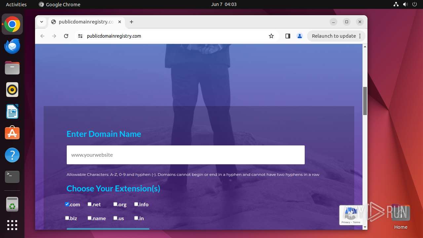Click the page vertical scrollbar thumb
The width and height of the screenshot is (423, 238).
click(x=365, y=101)
